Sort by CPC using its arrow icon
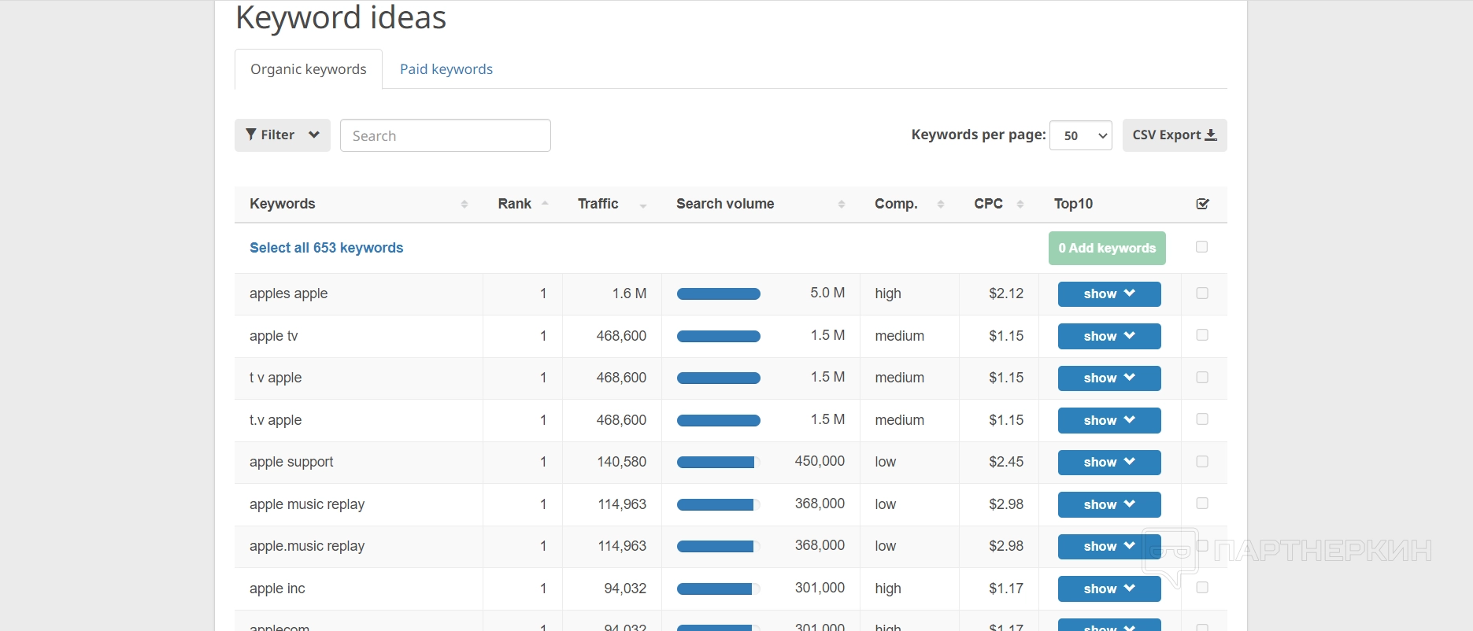The image size is (1473, 631). pos(1020,205)
